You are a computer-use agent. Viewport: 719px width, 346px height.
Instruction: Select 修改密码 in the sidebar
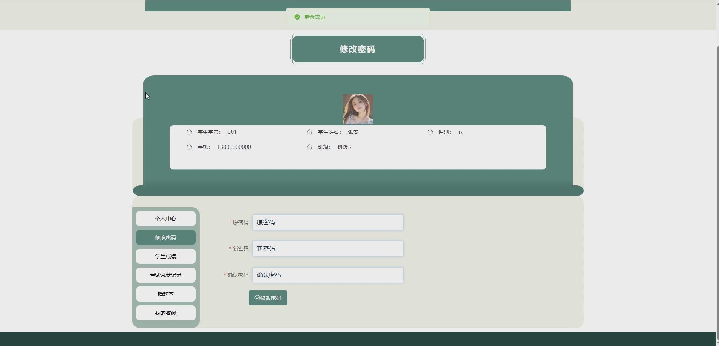(166, 237)
